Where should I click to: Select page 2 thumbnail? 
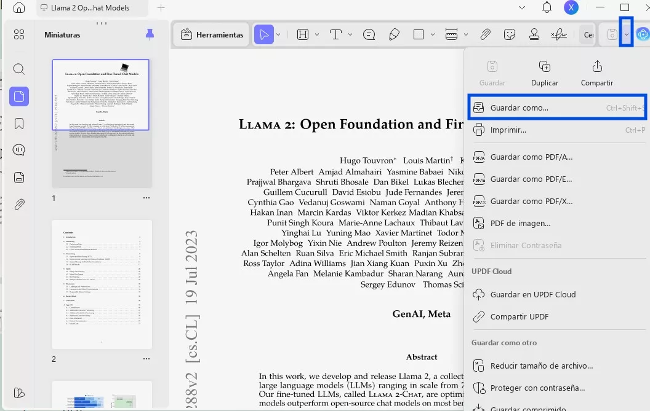102,284
